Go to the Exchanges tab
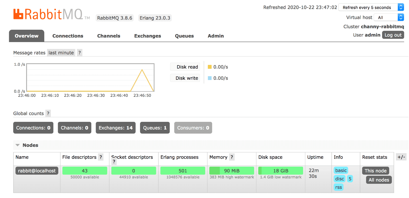Viewport: 409px width, 198px height. (147, 36)
